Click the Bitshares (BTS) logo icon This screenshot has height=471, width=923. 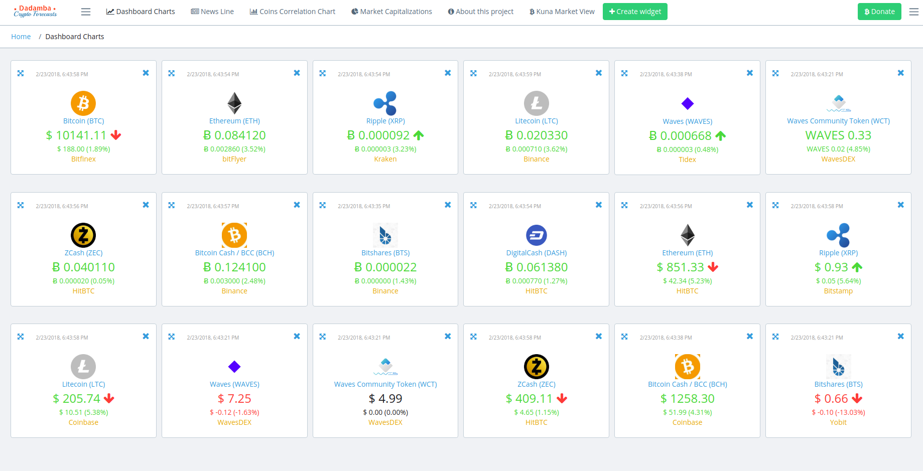385,235
